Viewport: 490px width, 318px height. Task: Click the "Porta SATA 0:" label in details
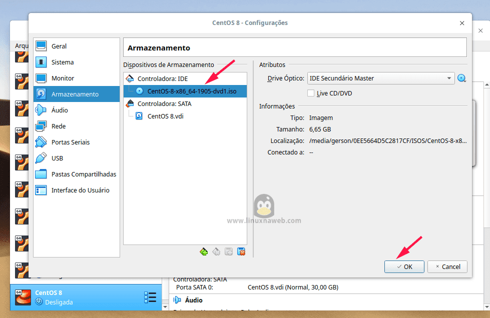point(195,287)
